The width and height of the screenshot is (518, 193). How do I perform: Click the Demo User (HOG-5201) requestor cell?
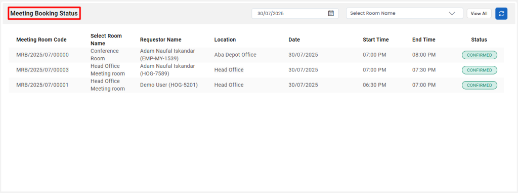169,85
